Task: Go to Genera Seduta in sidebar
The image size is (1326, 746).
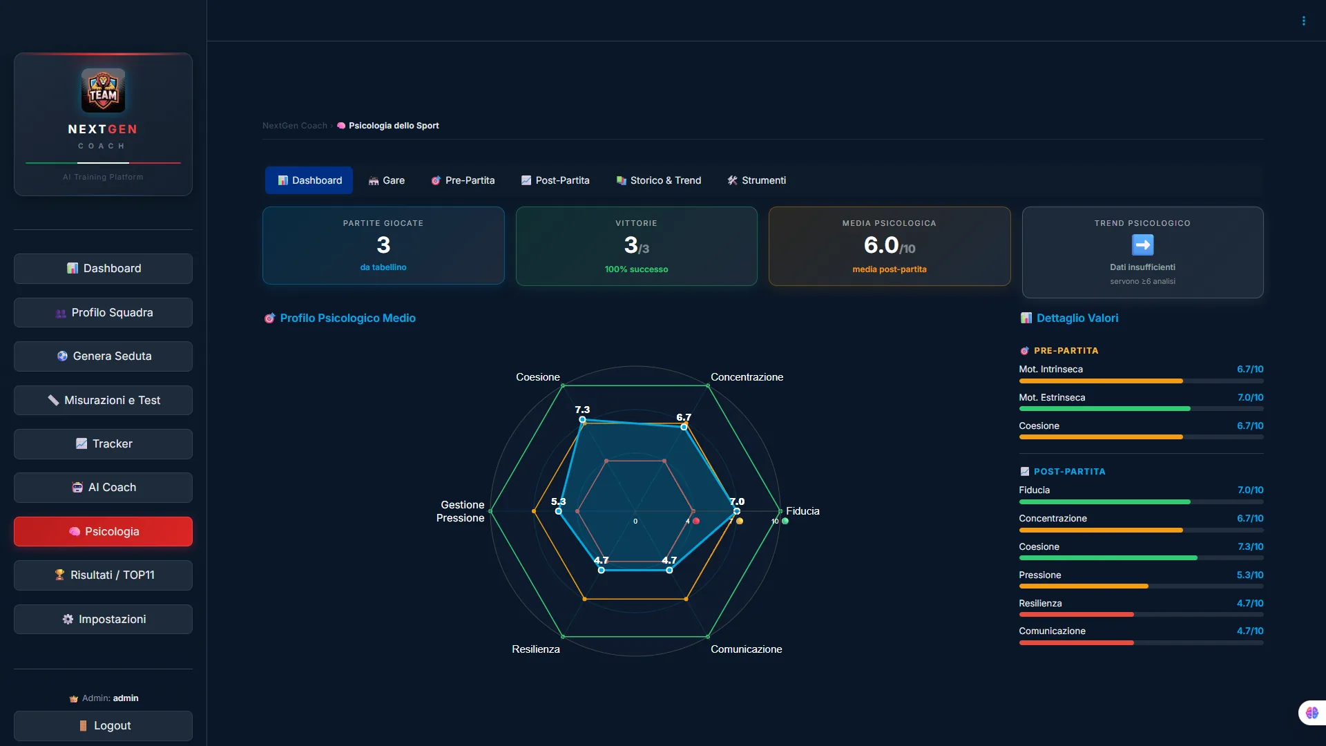Action: pos(103,356)
